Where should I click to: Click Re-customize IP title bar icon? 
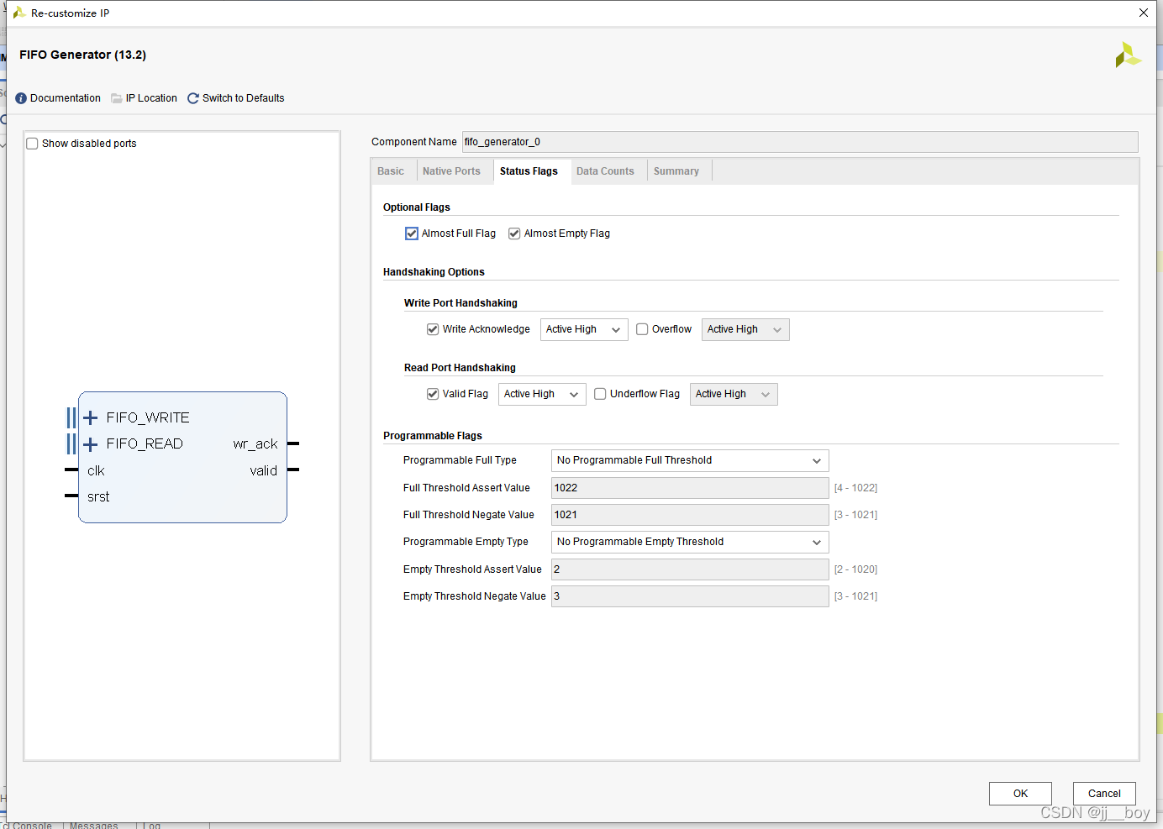(x=18, y=13)
